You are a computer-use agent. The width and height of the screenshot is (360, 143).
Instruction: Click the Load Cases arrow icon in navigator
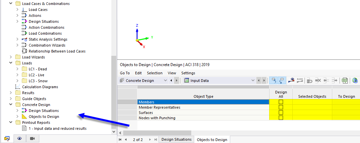tap(24, 10)
